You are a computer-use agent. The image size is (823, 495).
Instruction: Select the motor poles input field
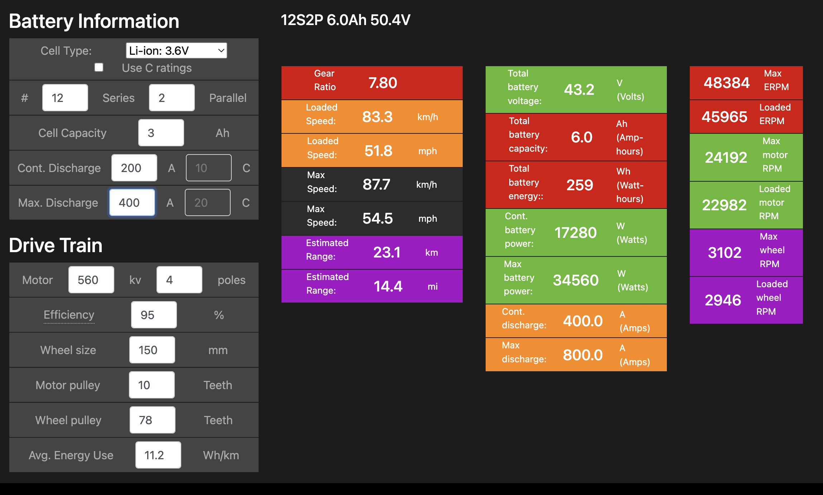point(179,280)
